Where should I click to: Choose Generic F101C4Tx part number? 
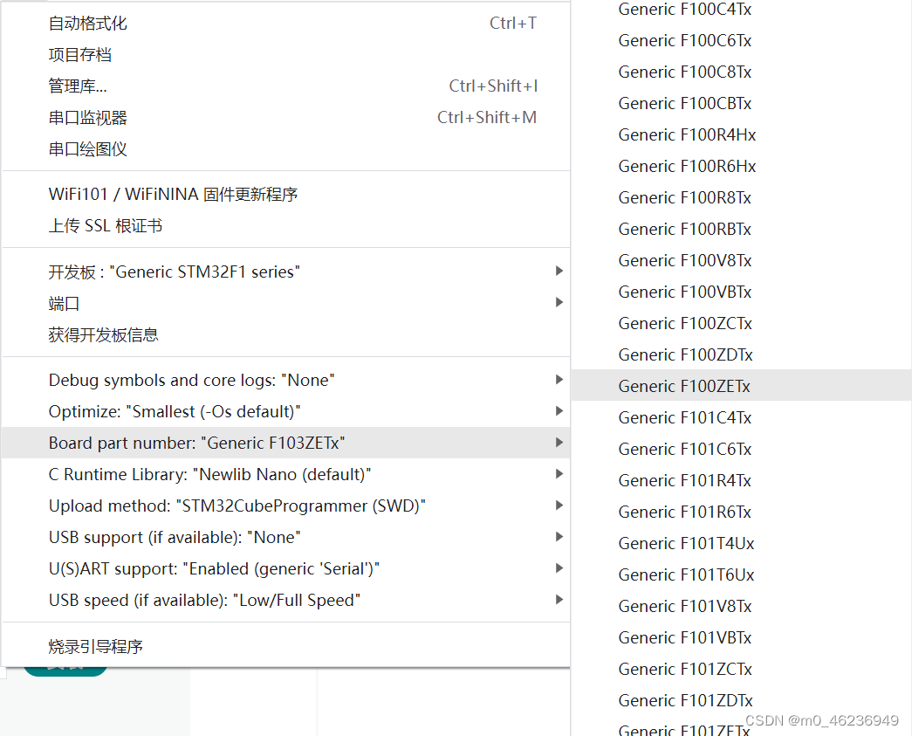click(x=742, y=417)
